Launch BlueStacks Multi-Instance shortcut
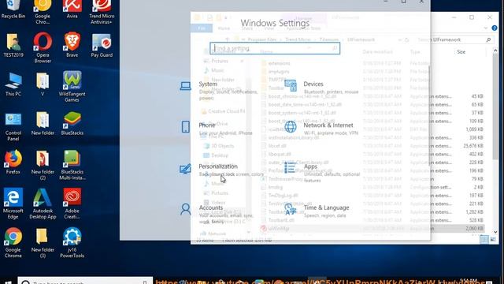The height and width of the screenshot is (284, 504). click(72, 166)
